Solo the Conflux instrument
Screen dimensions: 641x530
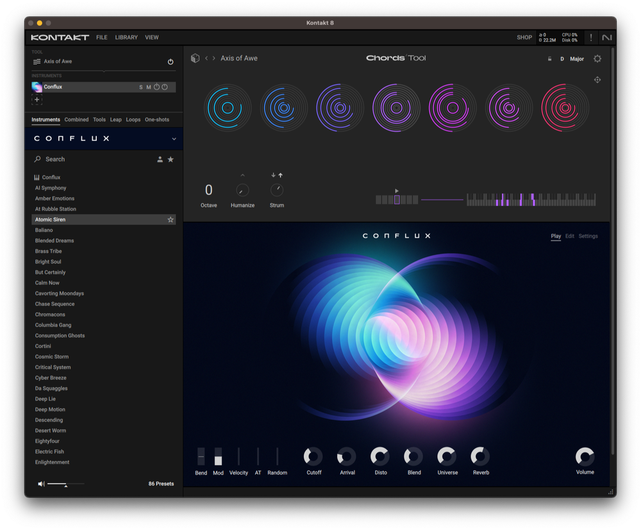pos(140,87)
